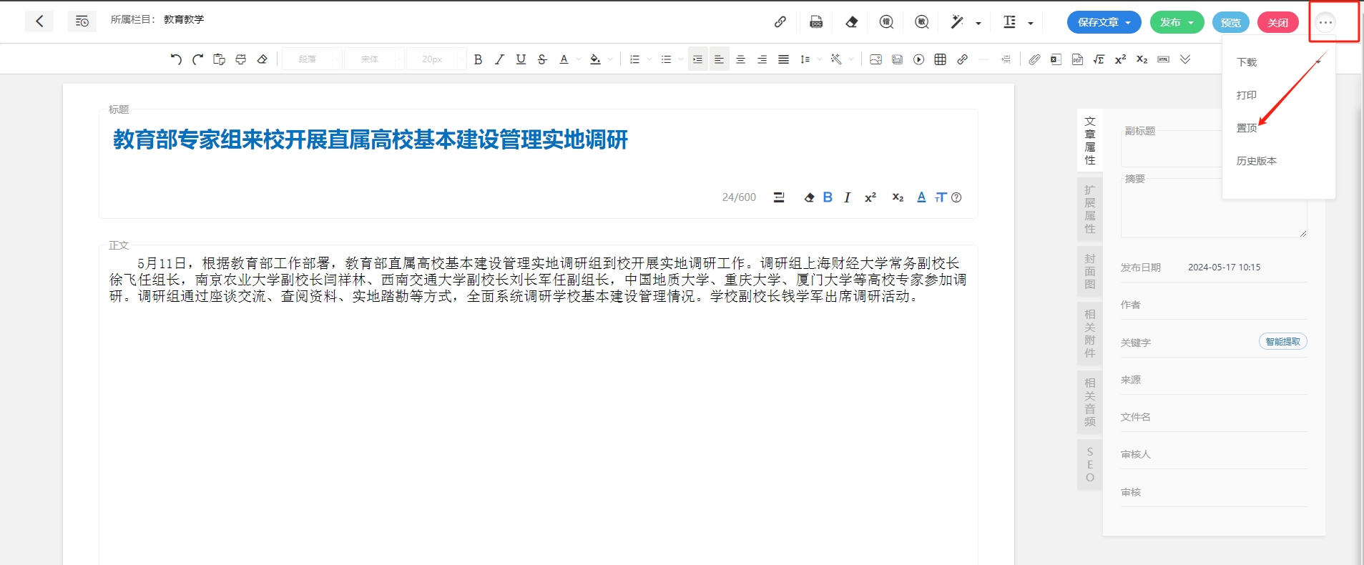Insert a table using the grid icon
The width and height of the screenshot is (1364, 565).
pyautogui.click(x=941, y=59)
